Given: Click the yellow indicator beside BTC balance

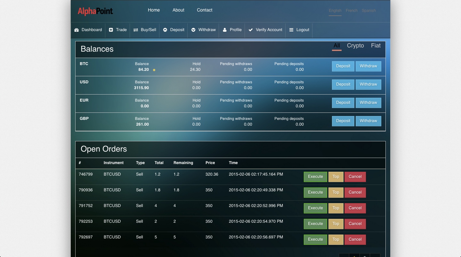Looking at the screenshot, I should [154, 70].
